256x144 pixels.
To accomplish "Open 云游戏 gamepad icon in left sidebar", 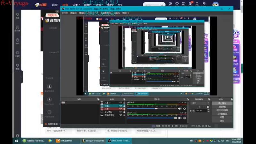I will tap(18, 53).
